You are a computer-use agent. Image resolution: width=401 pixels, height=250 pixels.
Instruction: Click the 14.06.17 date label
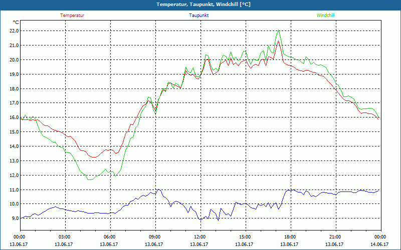(x=379, y=244)
